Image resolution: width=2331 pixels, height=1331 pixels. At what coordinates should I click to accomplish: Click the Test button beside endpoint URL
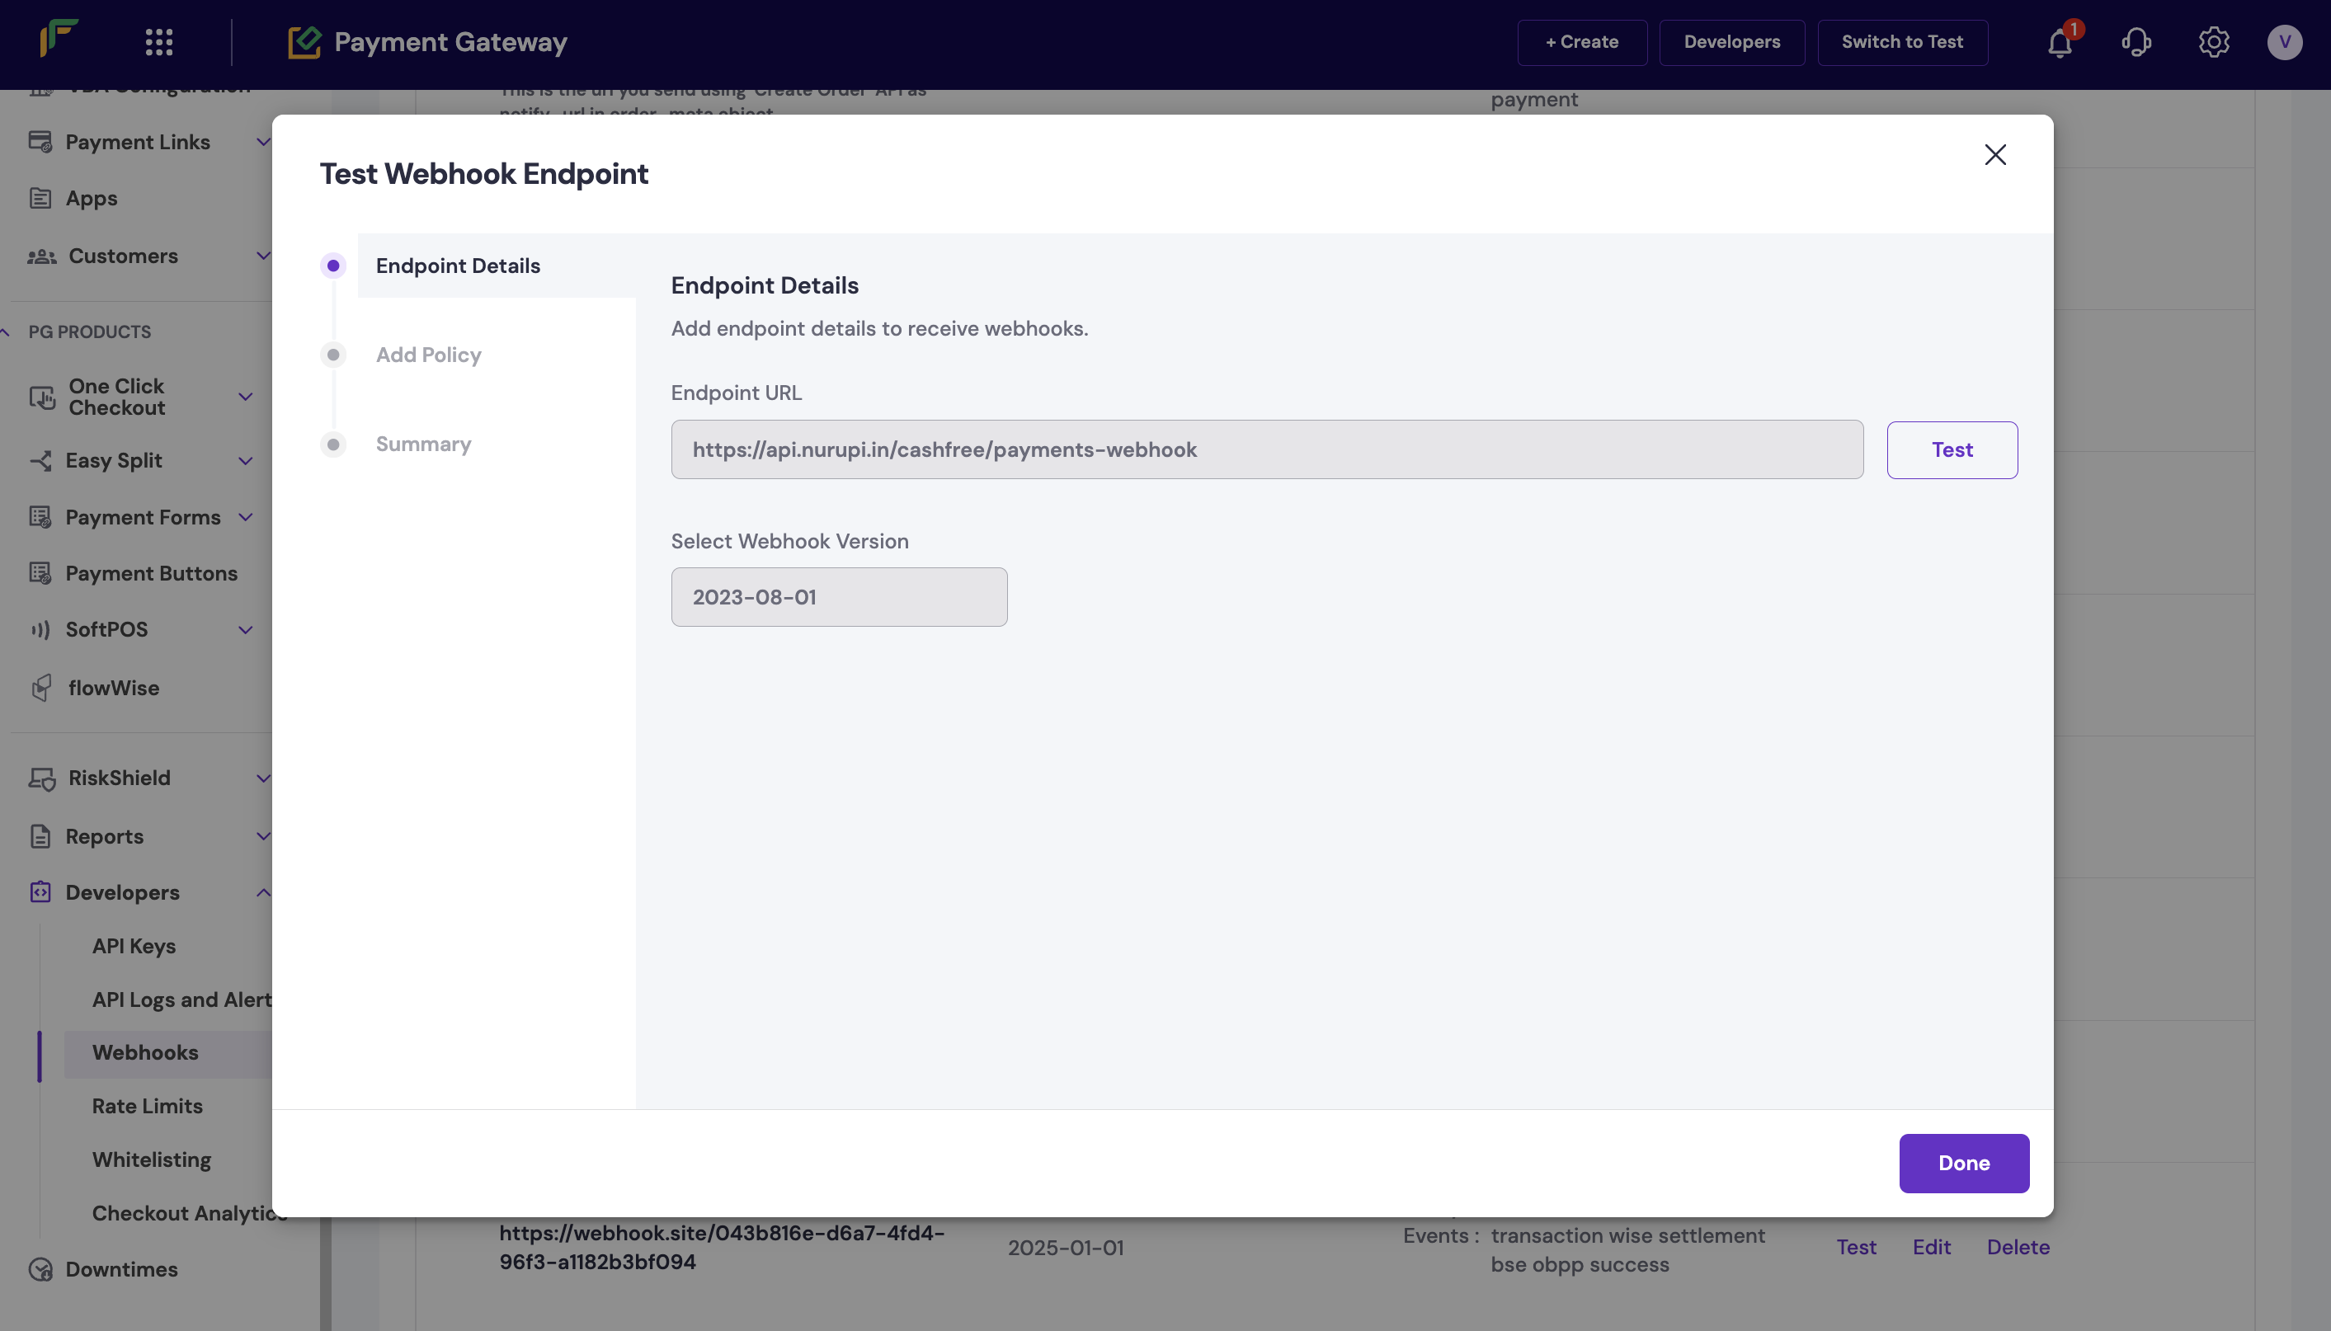[1951, 449]
